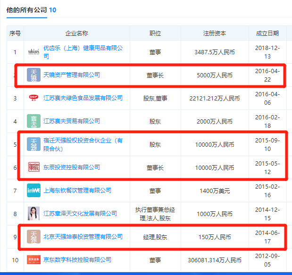Click the 东辰 red seal logo
Screen dimensions: 292x275
tap(33, 167)
